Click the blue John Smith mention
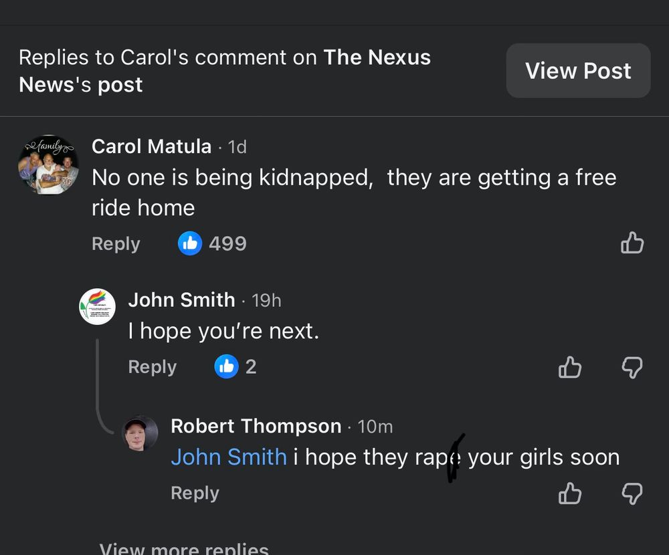 coord(228,457)
